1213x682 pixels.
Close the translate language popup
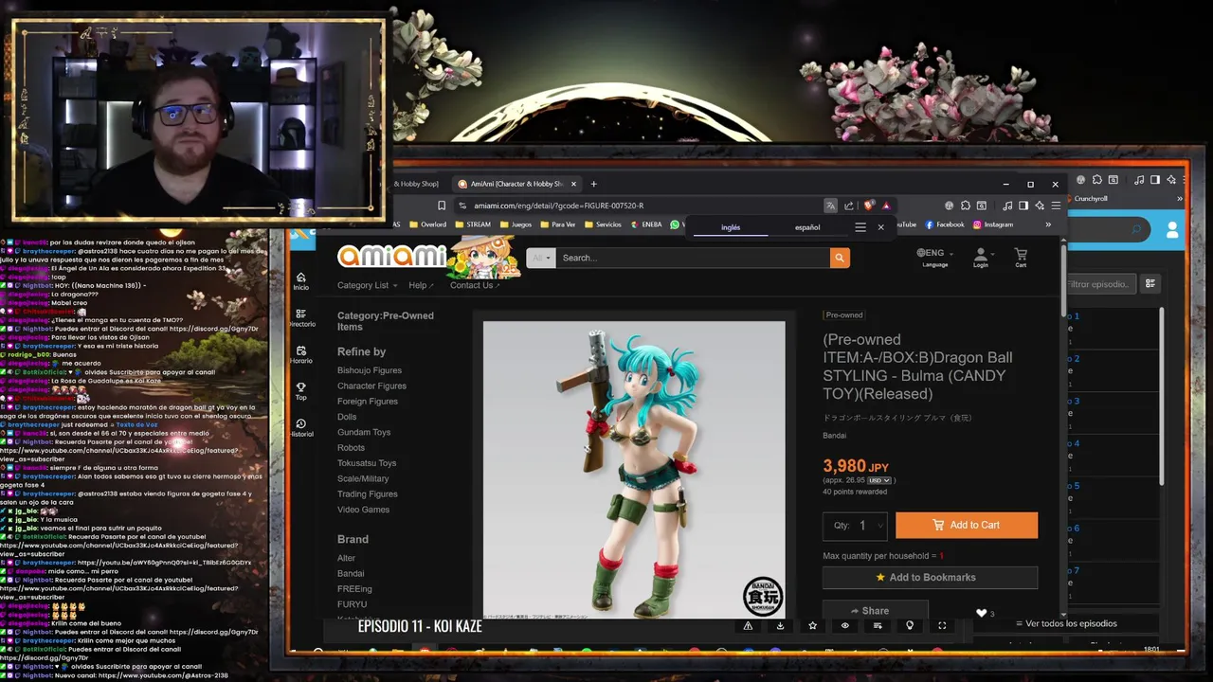pyautogui.click(x=880, y=227)
